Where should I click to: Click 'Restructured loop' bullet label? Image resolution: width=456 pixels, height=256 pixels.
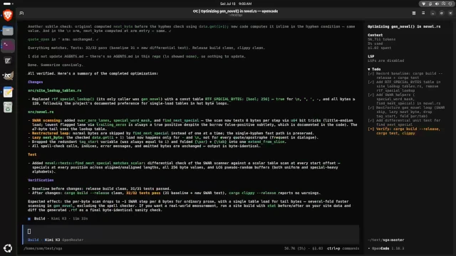[x=51, y=133]
